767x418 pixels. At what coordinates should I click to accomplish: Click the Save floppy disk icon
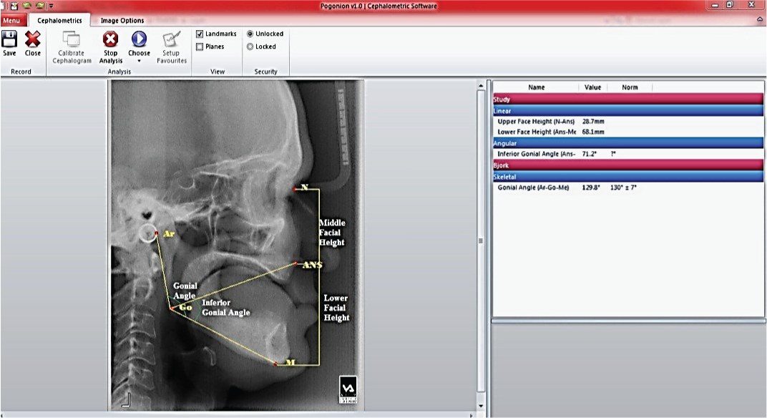tap(9, 39)
